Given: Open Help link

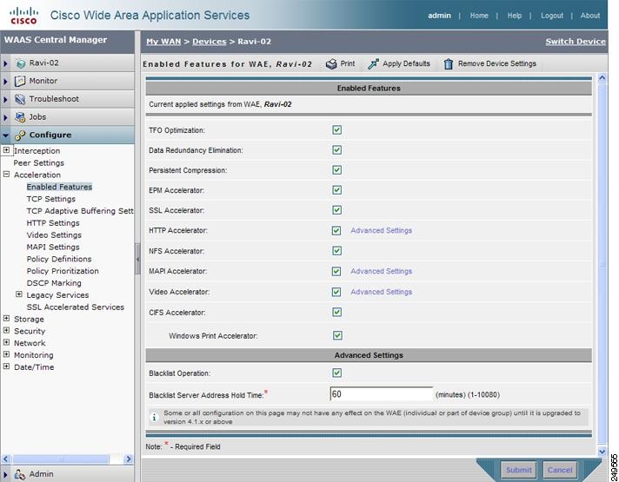Looking at the screenshot, I should point(515,16).
